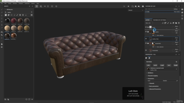Toggle the color channel button

click(148, 65)
